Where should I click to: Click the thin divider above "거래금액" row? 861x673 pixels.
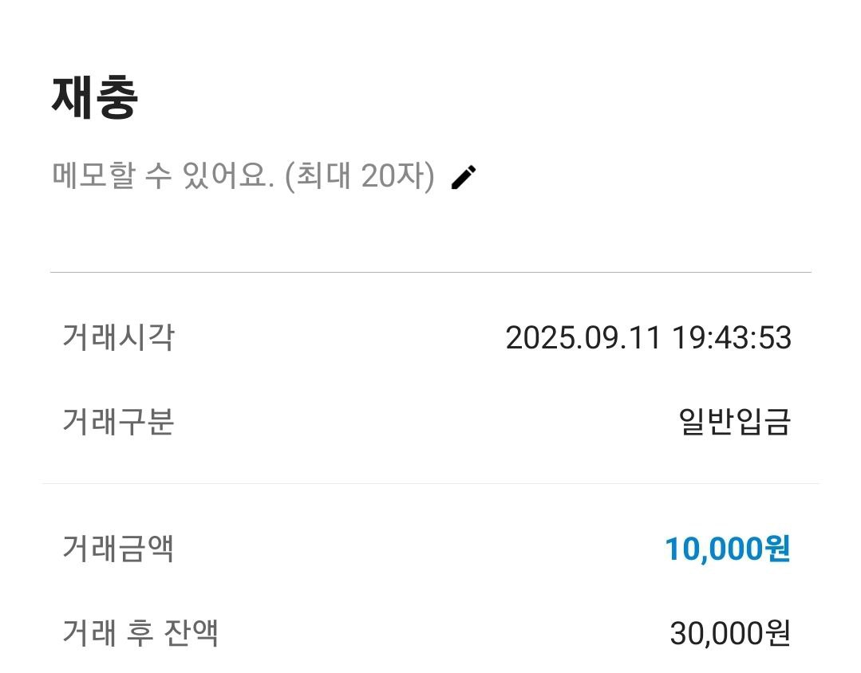click(430, 483)
